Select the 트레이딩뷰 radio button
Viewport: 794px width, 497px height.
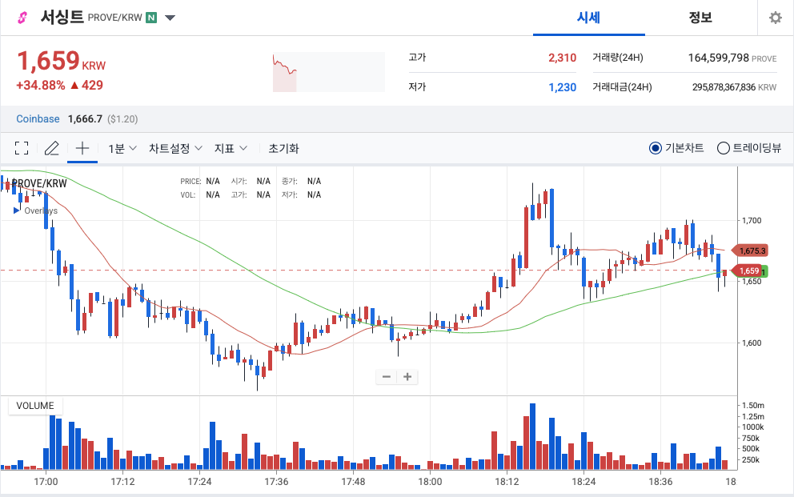723,148
